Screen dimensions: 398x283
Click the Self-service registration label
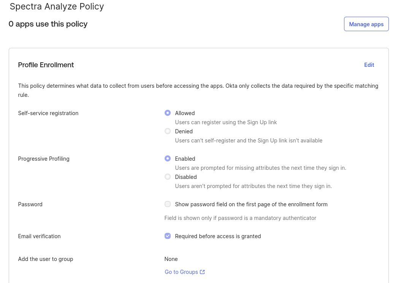[48, 113]
